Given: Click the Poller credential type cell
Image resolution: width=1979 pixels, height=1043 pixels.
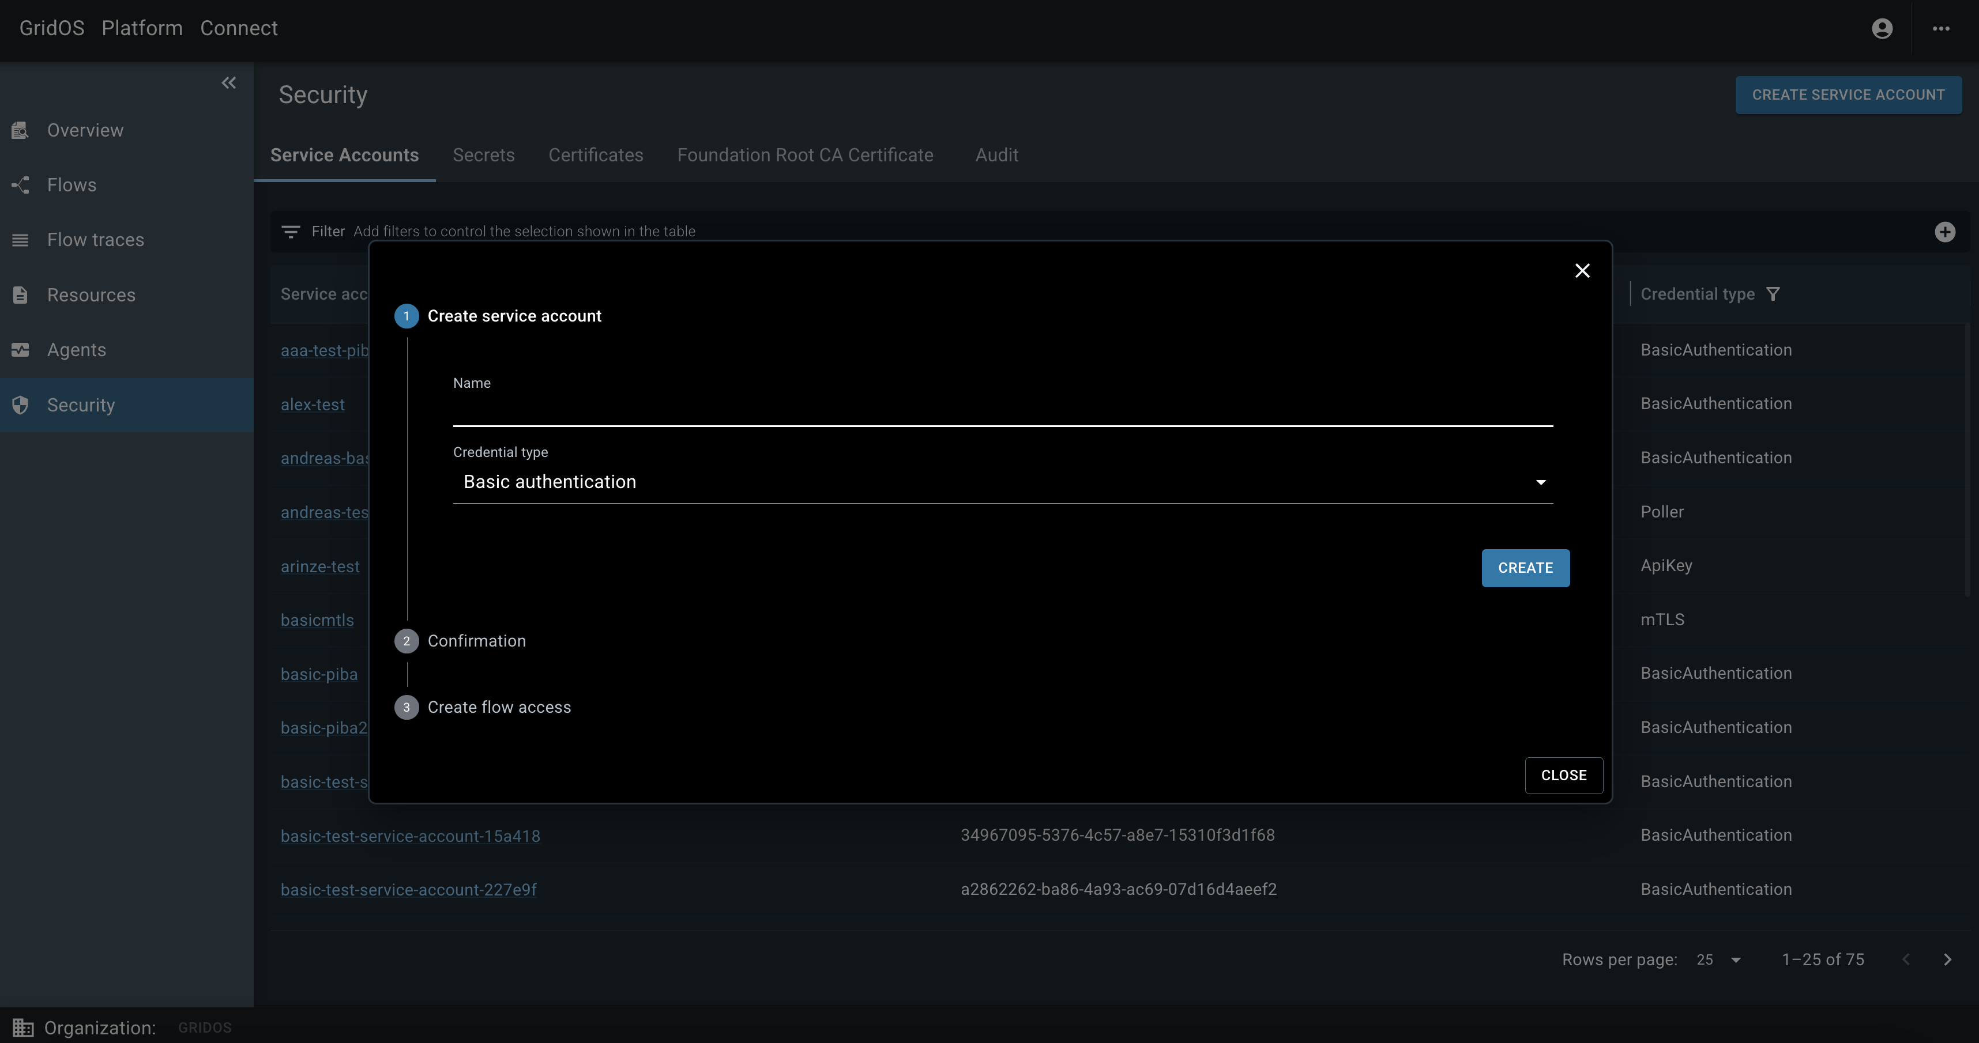Looking at the screenshot, I should point(1662,512).
